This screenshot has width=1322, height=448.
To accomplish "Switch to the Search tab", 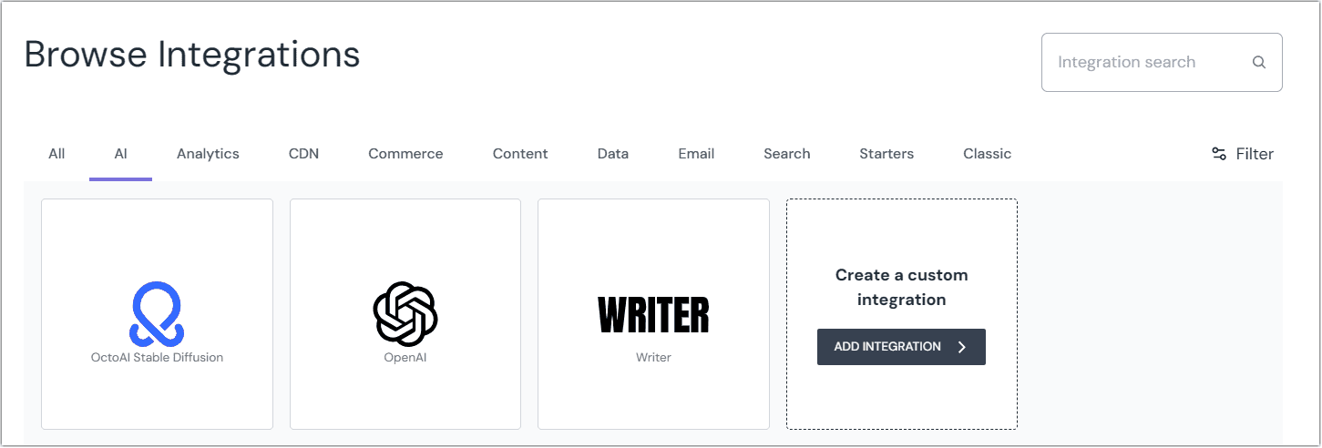I will click(x=787, y=154).
